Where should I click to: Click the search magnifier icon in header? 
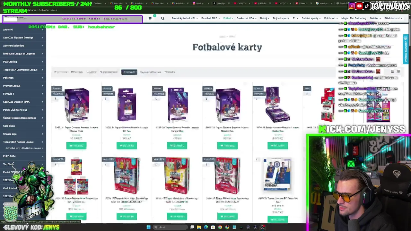tap(163, 19)
